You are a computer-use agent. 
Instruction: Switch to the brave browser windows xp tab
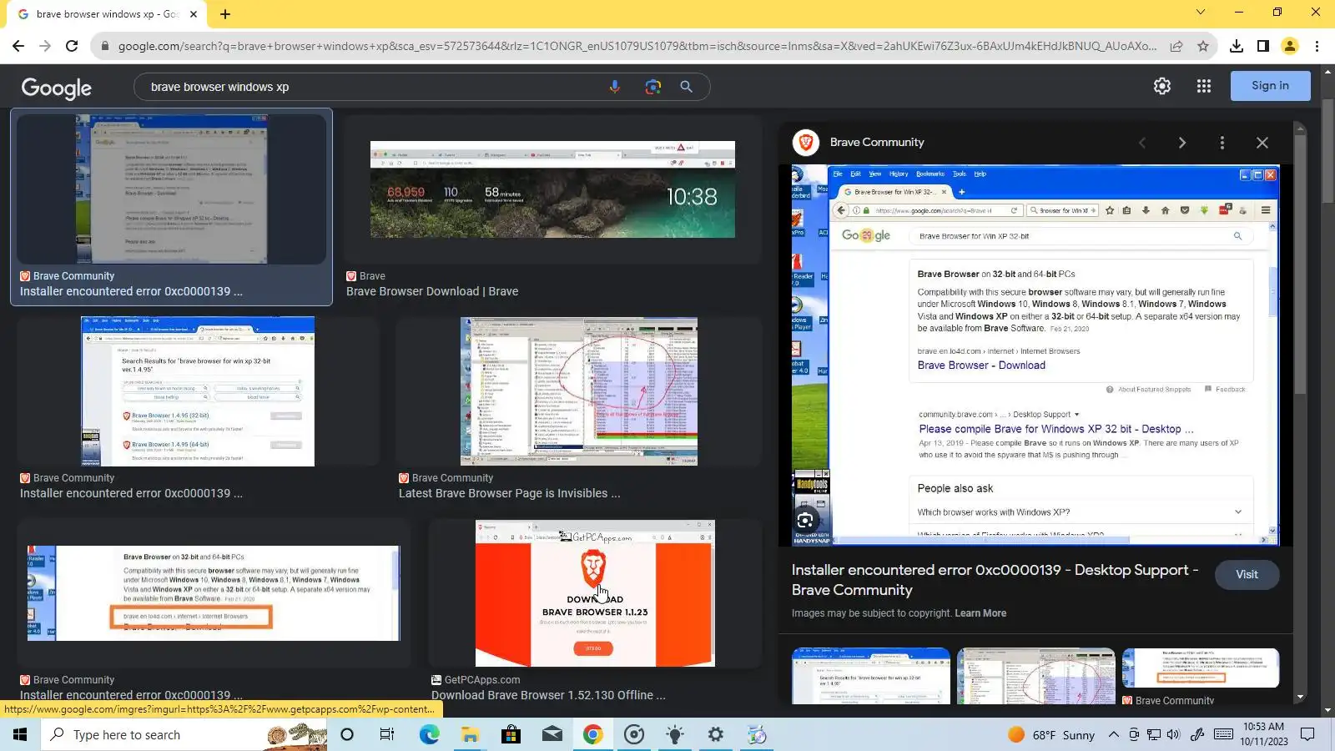click(x=107, y=14)
